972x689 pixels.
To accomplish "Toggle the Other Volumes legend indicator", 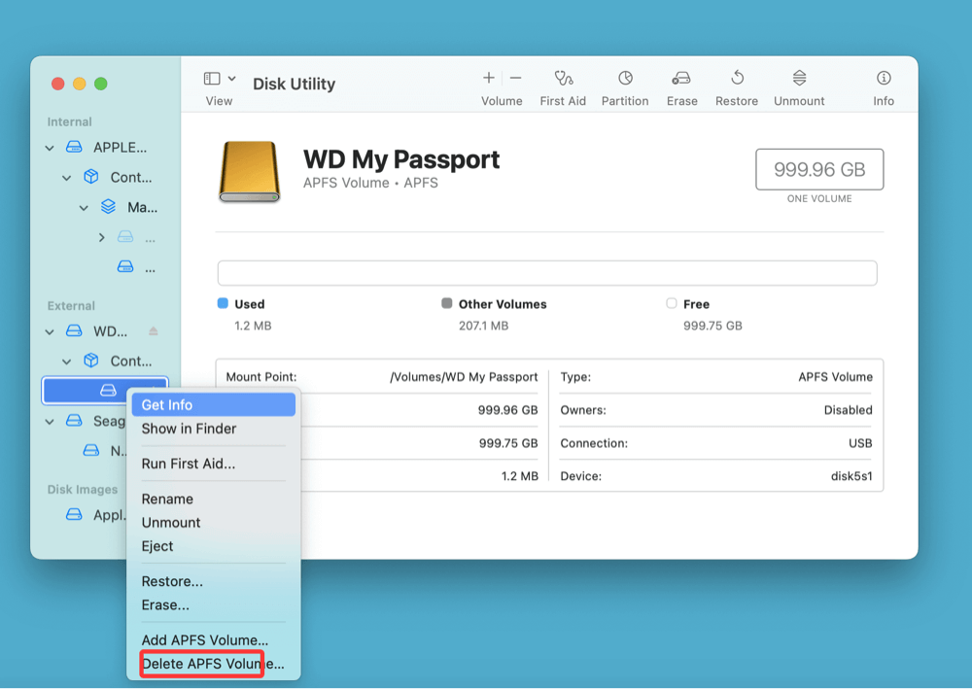I will 446,303.
